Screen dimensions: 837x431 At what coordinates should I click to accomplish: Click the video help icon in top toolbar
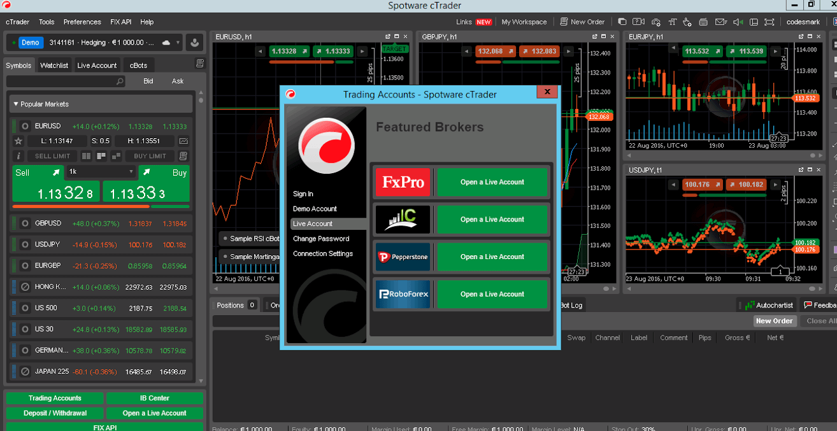tap(638, 22)
